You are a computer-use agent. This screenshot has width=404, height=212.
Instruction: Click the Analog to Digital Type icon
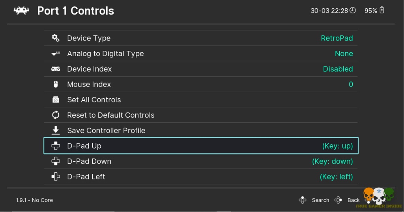pos(56,53)
